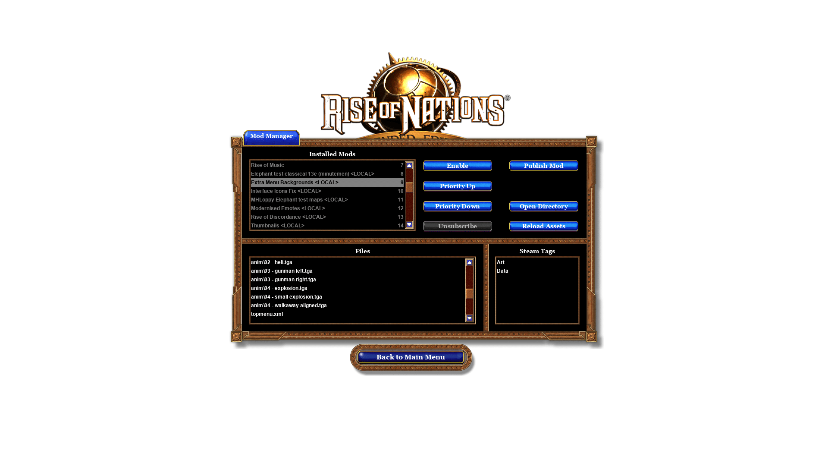Viewport: 828px width, 466px height.
Task: Scroll down the Files panel
Action: coord(469,318)
